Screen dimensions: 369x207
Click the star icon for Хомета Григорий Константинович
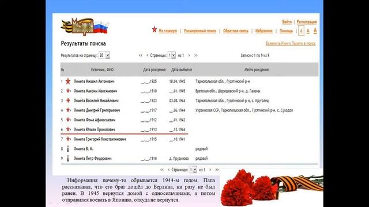tap(68, 139)
